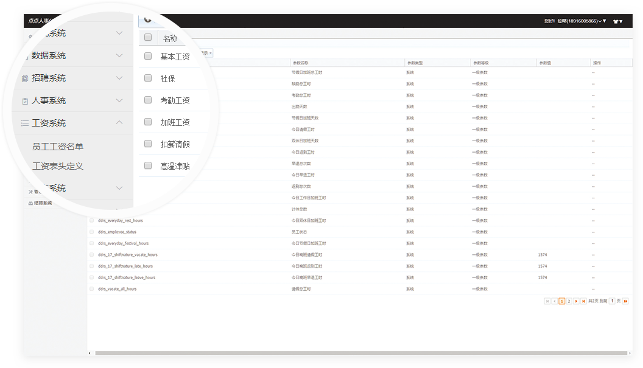Go to the previous page arrow
Image resolution: width=643 pixels, height=368 pixels.
555,301
